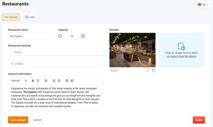This screenshot has width=213, height=127.
Task: Insert a numbered list
Action: 54,81
